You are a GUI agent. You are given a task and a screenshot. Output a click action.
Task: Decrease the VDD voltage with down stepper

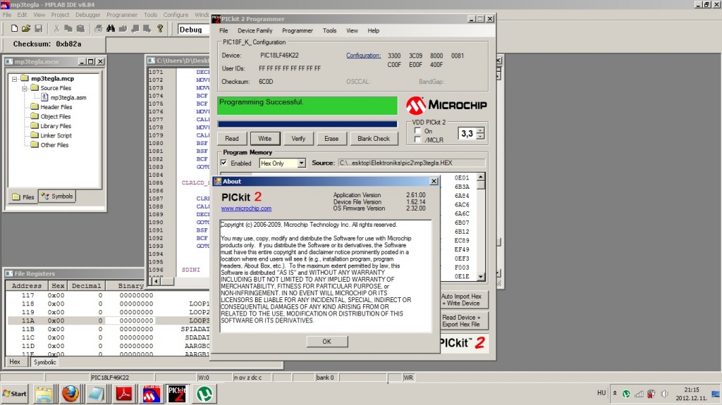coord(480,137)
